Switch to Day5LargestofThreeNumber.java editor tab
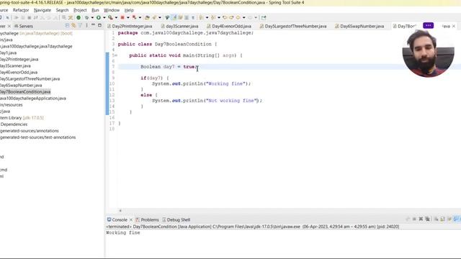The width and height of the screenshot is (461, 259). (293, 26)
